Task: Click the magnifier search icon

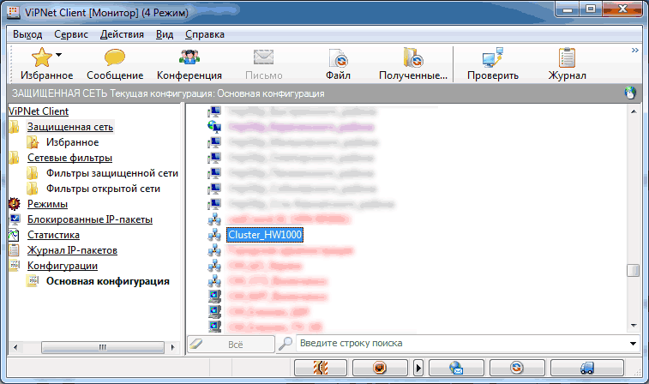Action: (x=285, y=344)
